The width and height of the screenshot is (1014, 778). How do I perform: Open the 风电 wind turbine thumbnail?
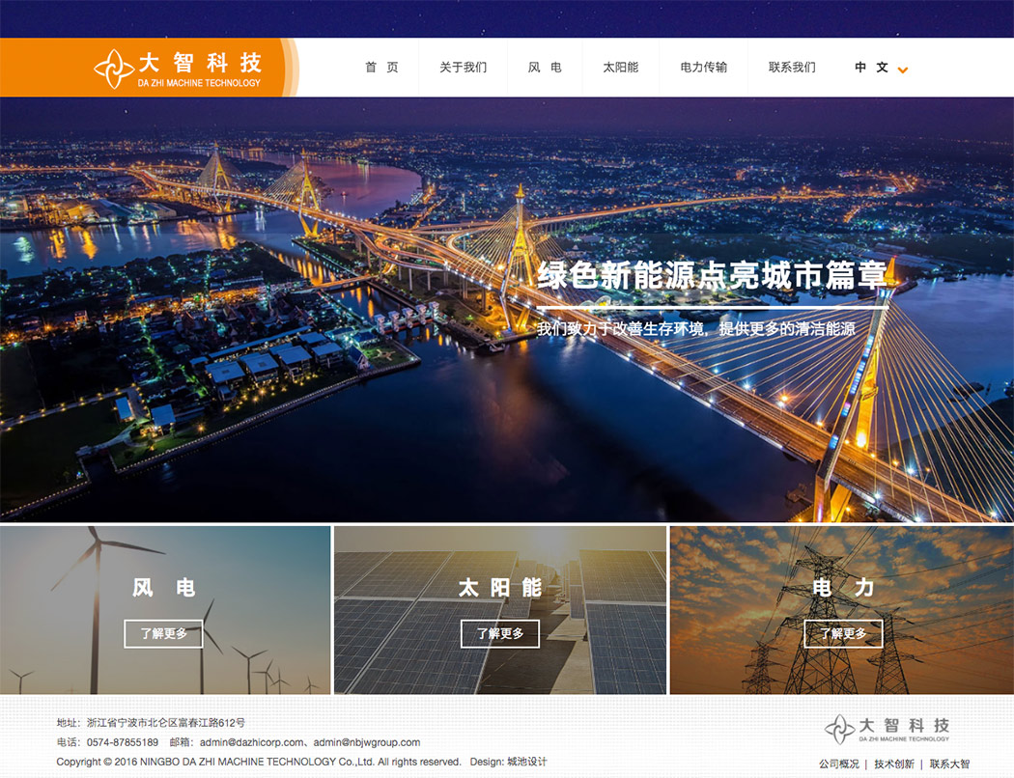165,610
